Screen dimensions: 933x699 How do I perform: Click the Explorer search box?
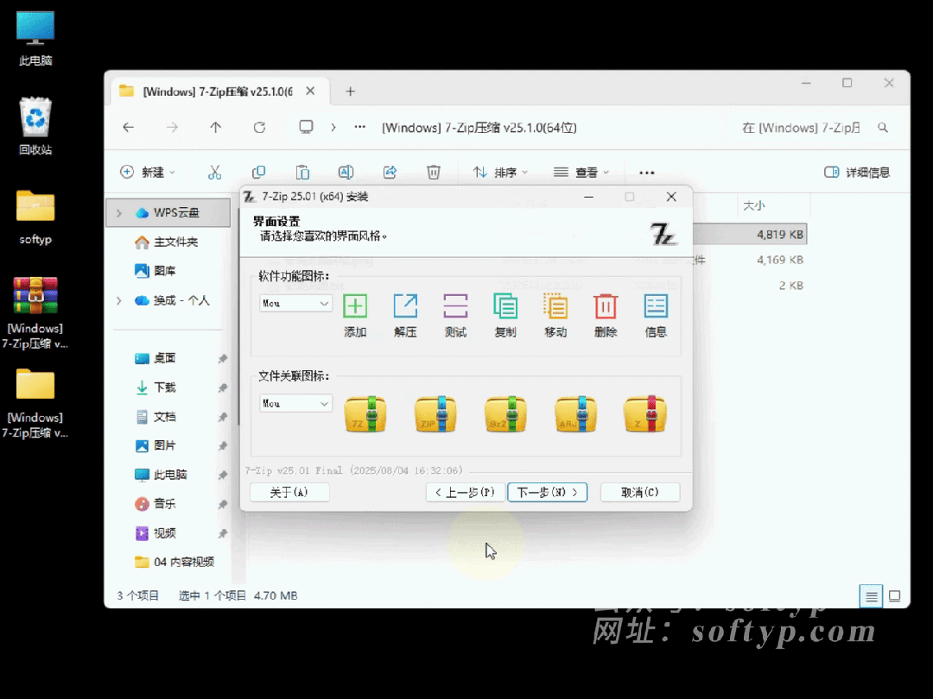coord(816,128)
